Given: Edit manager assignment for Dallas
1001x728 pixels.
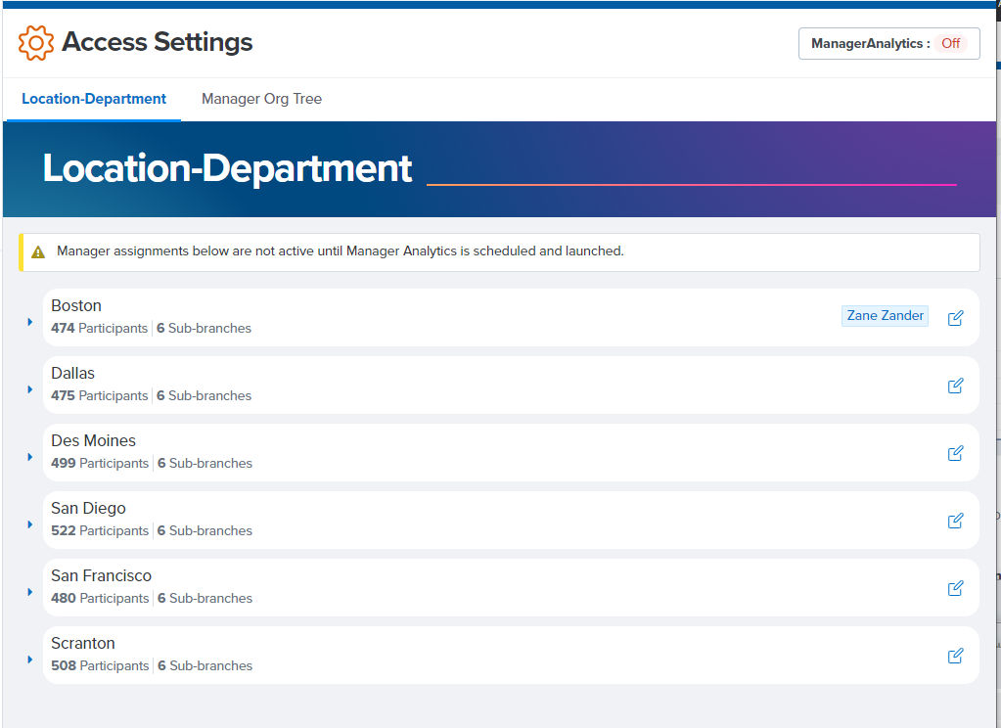Looking at the screenshot, I should point(955,386).
